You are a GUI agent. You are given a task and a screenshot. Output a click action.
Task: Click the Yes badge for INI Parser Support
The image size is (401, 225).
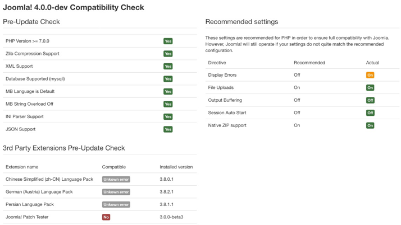168,117
